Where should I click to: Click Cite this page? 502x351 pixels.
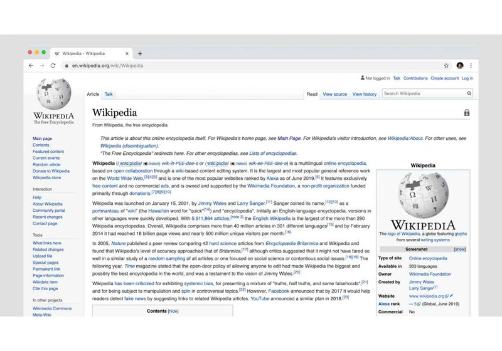pyautogui.click(x=45, y=288)
